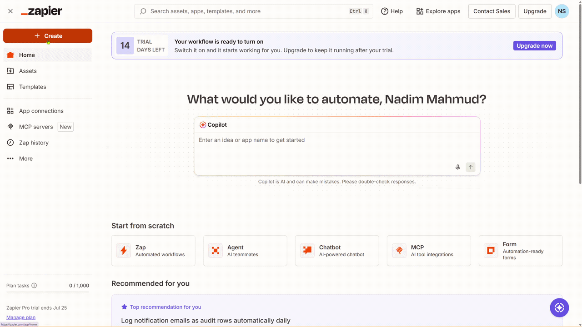
Task: Click "Top recommendation for you" label
Action: (166, 307)
